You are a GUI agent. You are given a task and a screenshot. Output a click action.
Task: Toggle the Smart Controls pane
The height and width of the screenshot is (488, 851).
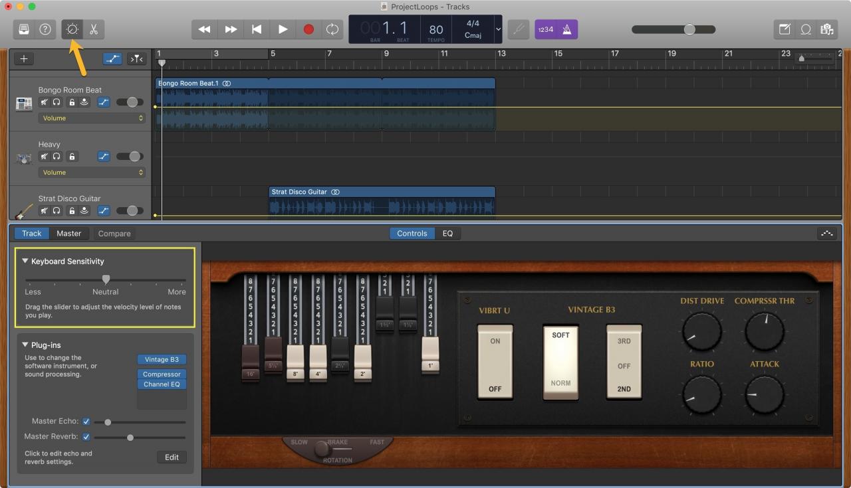72,29
